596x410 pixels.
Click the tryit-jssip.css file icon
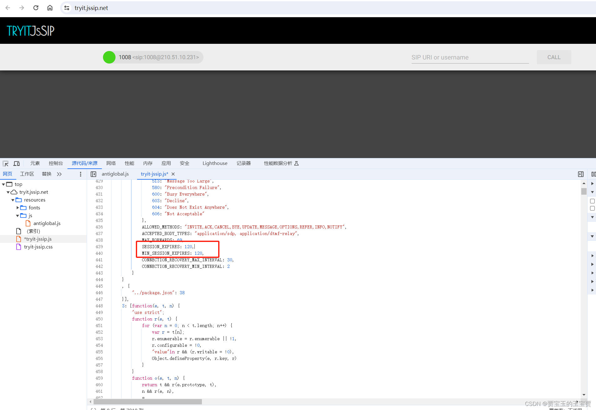coord(19,247)
